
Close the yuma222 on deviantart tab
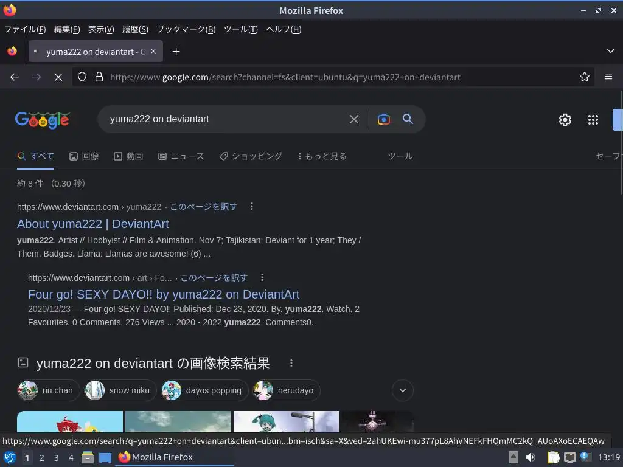(153, 51)
